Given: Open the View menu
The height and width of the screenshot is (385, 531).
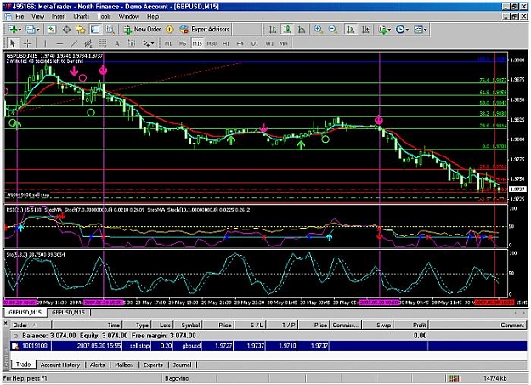Looking at the screenshot, I should [38, 16].
